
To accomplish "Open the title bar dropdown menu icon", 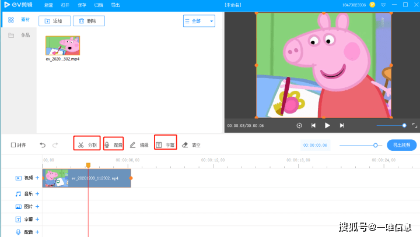I will click(383, 5).
